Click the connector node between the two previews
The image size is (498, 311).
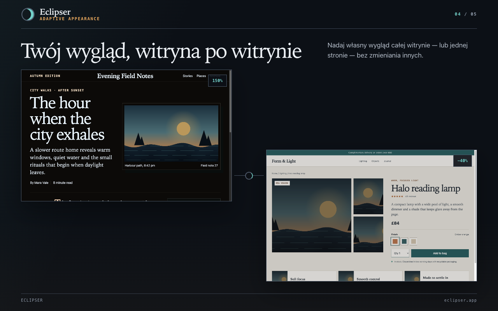click(x=249, y=176)
